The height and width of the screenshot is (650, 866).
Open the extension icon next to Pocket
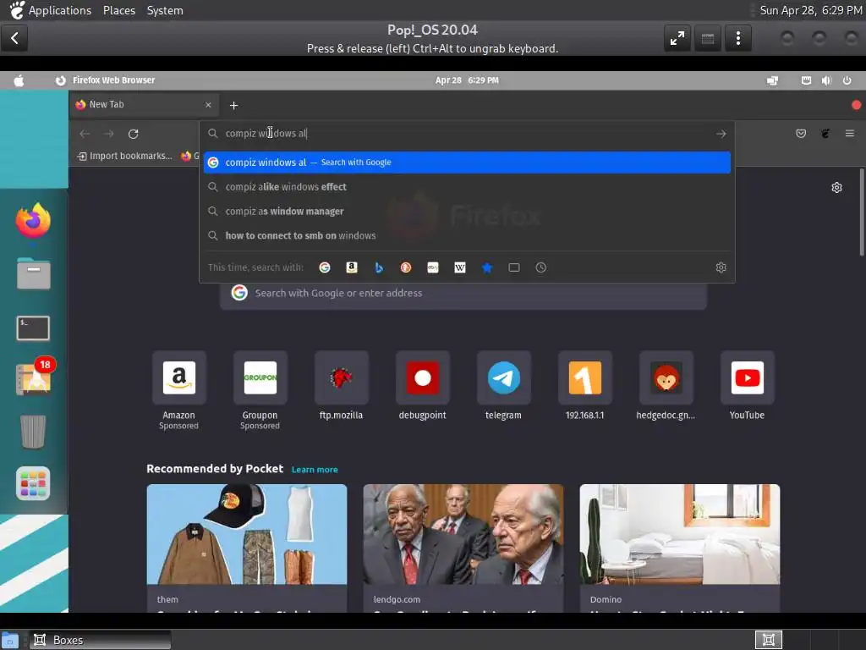(825, 133)
